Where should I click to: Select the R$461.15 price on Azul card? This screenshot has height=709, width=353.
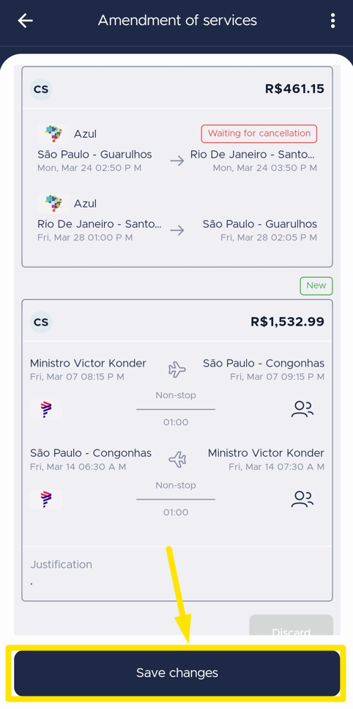point(294,89)
